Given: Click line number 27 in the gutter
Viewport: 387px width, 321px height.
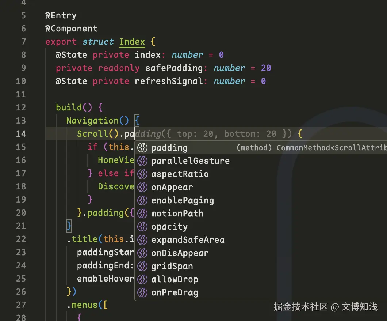Looking at the screenshot, I should click(x=21, y=305).
